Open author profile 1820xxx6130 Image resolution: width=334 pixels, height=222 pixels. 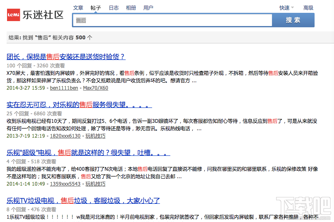(65, 136)
